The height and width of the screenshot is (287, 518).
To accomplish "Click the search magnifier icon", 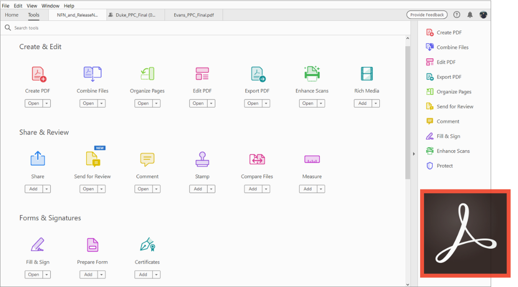I will tap(8, 28).
